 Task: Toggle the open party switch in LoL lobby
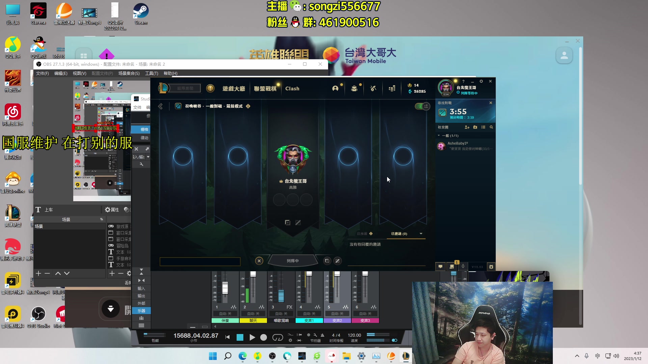[x=422, y=106]
